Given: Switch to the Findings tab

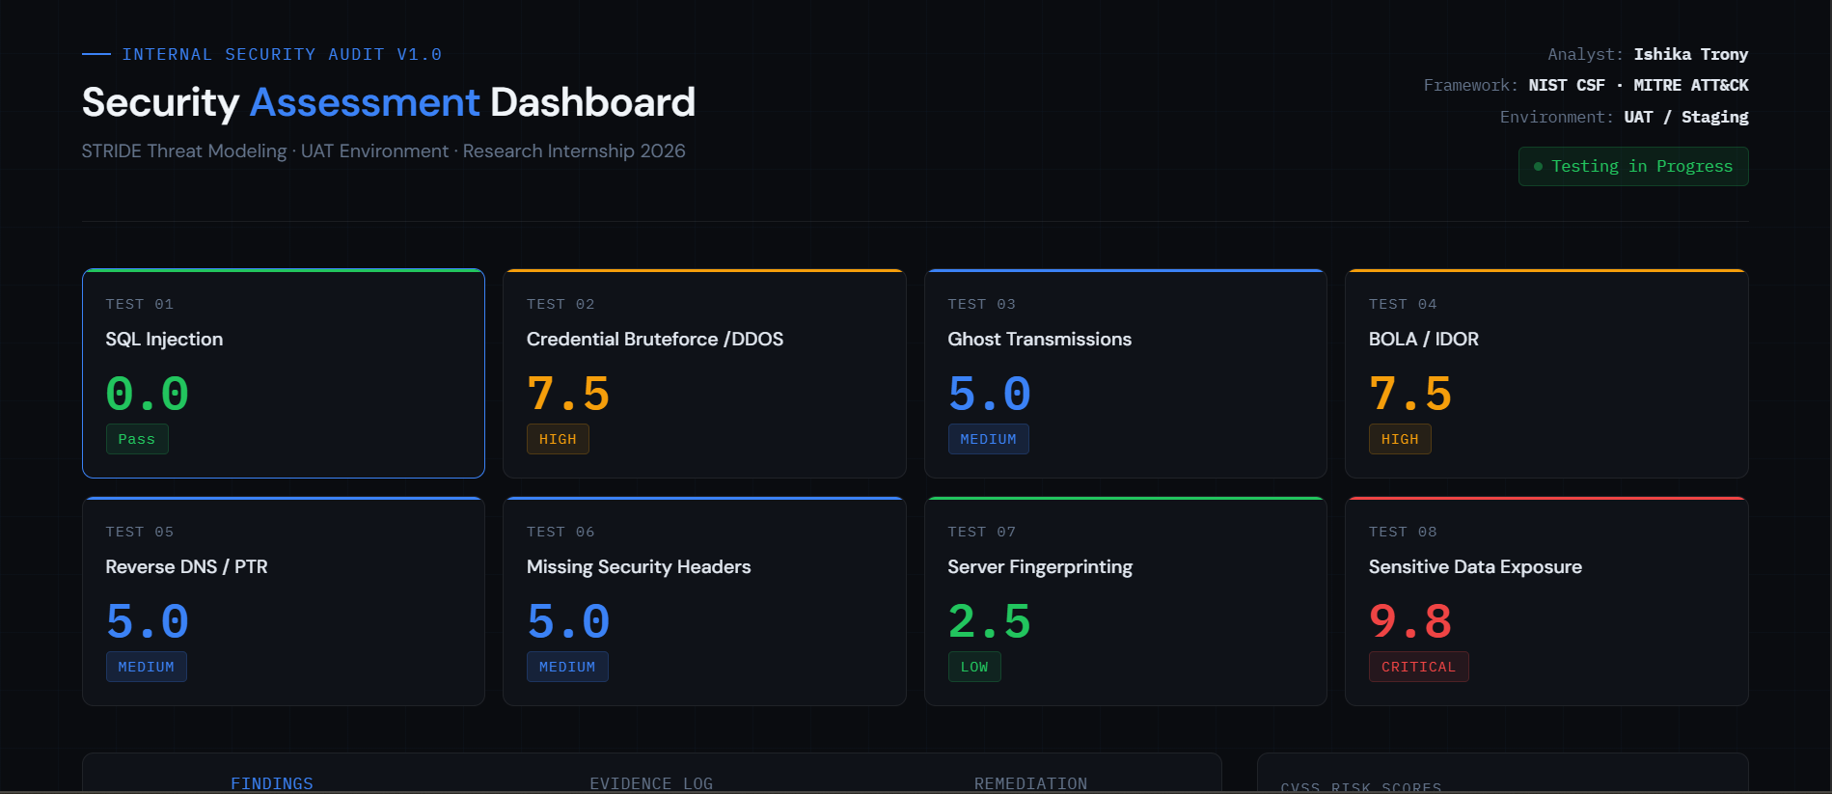Looking at the screenshot, I should point(272,782).
